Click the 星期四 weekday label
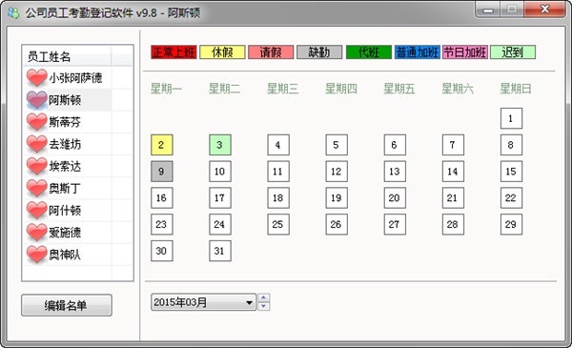Image resolution: width=572 pixels, height=348 pixels. tap(341, 89)
